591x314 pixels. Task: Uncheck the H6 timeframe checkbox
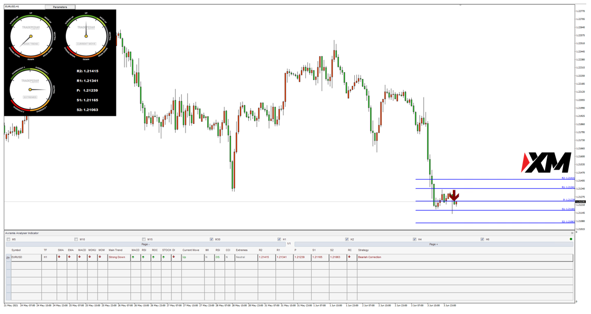482,239
